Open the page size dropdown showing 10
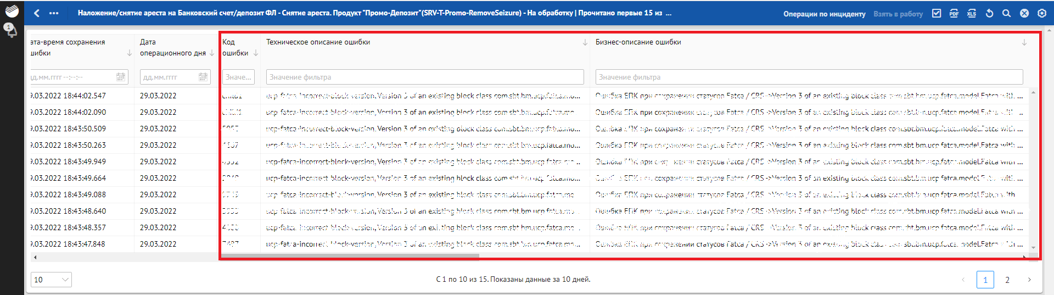1054x295 pixels. tap(51, 280)
